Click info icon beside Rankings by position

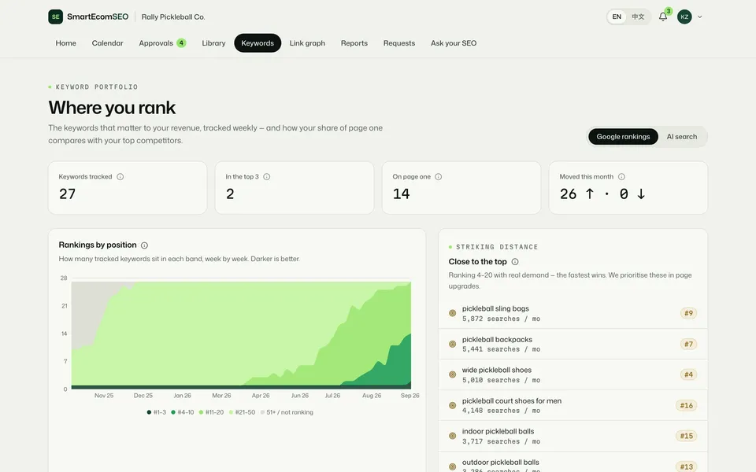(144, 245)
